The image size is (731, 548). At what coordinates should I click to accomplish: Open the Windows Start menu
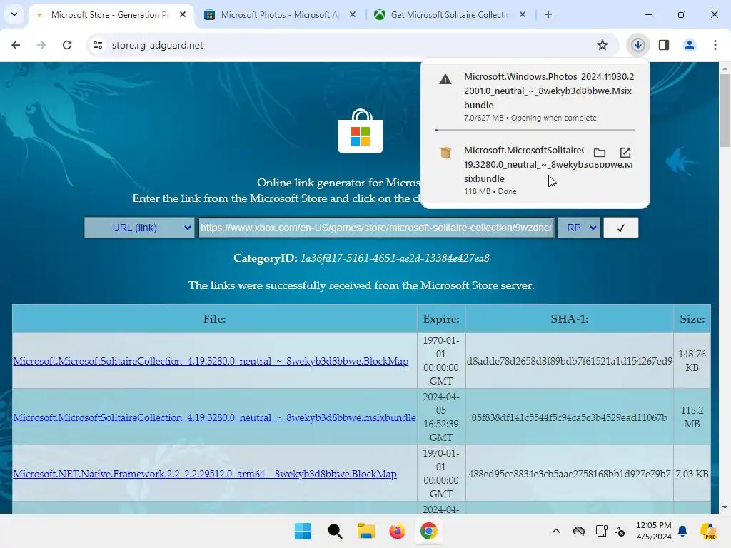click(303, 531)
